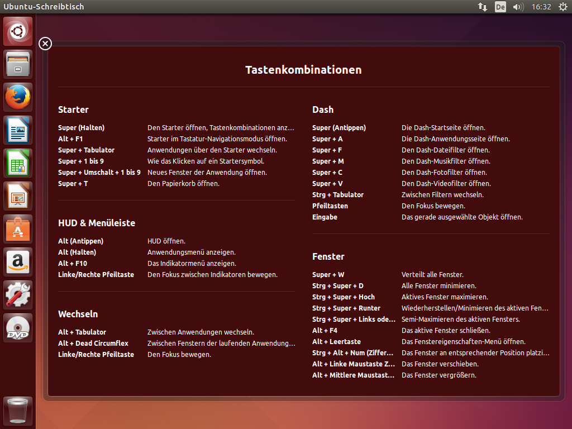
Task: Open LibreOffice Writer from launcher
Action: click(x=18, y=130)
